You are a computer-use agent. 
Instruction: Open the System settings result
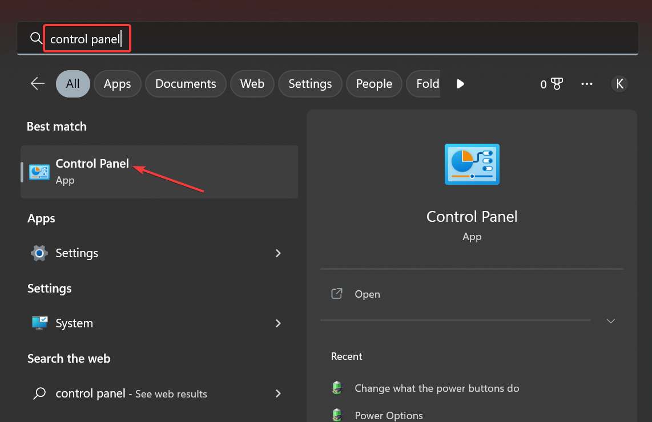pos(159,323)
